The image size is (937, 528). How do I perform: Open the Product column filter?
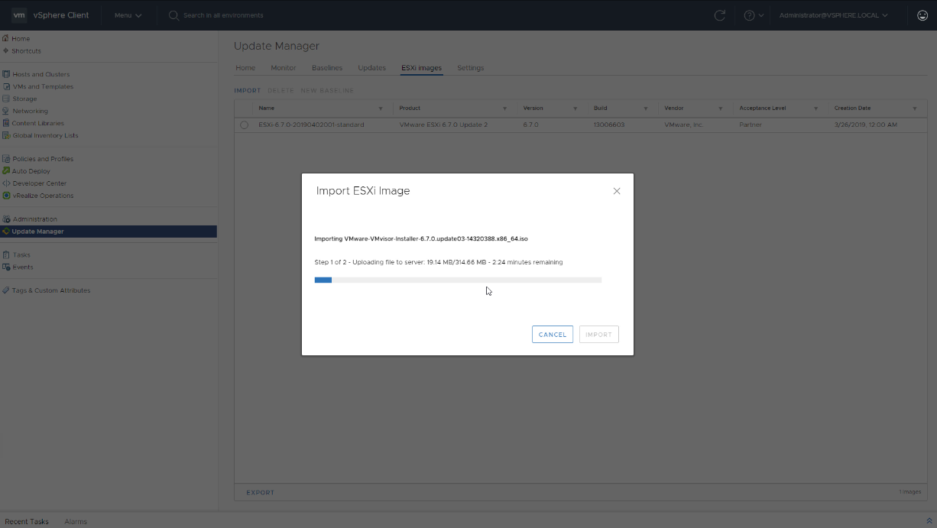click(x=504, y=109)
